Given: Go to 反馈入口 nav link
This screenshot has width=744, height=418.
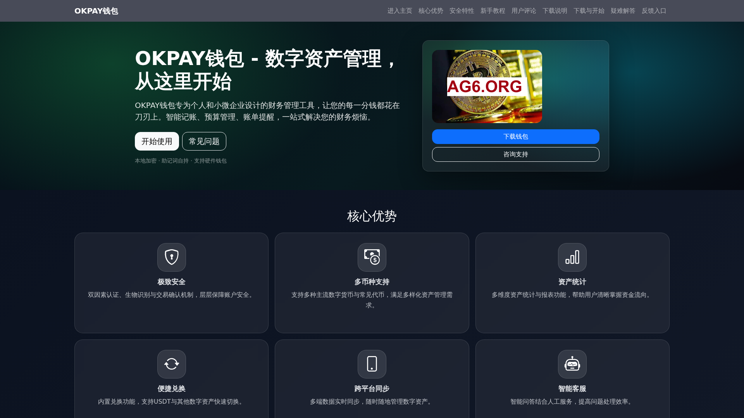Looking at the screenshot, I should point(654,11).
